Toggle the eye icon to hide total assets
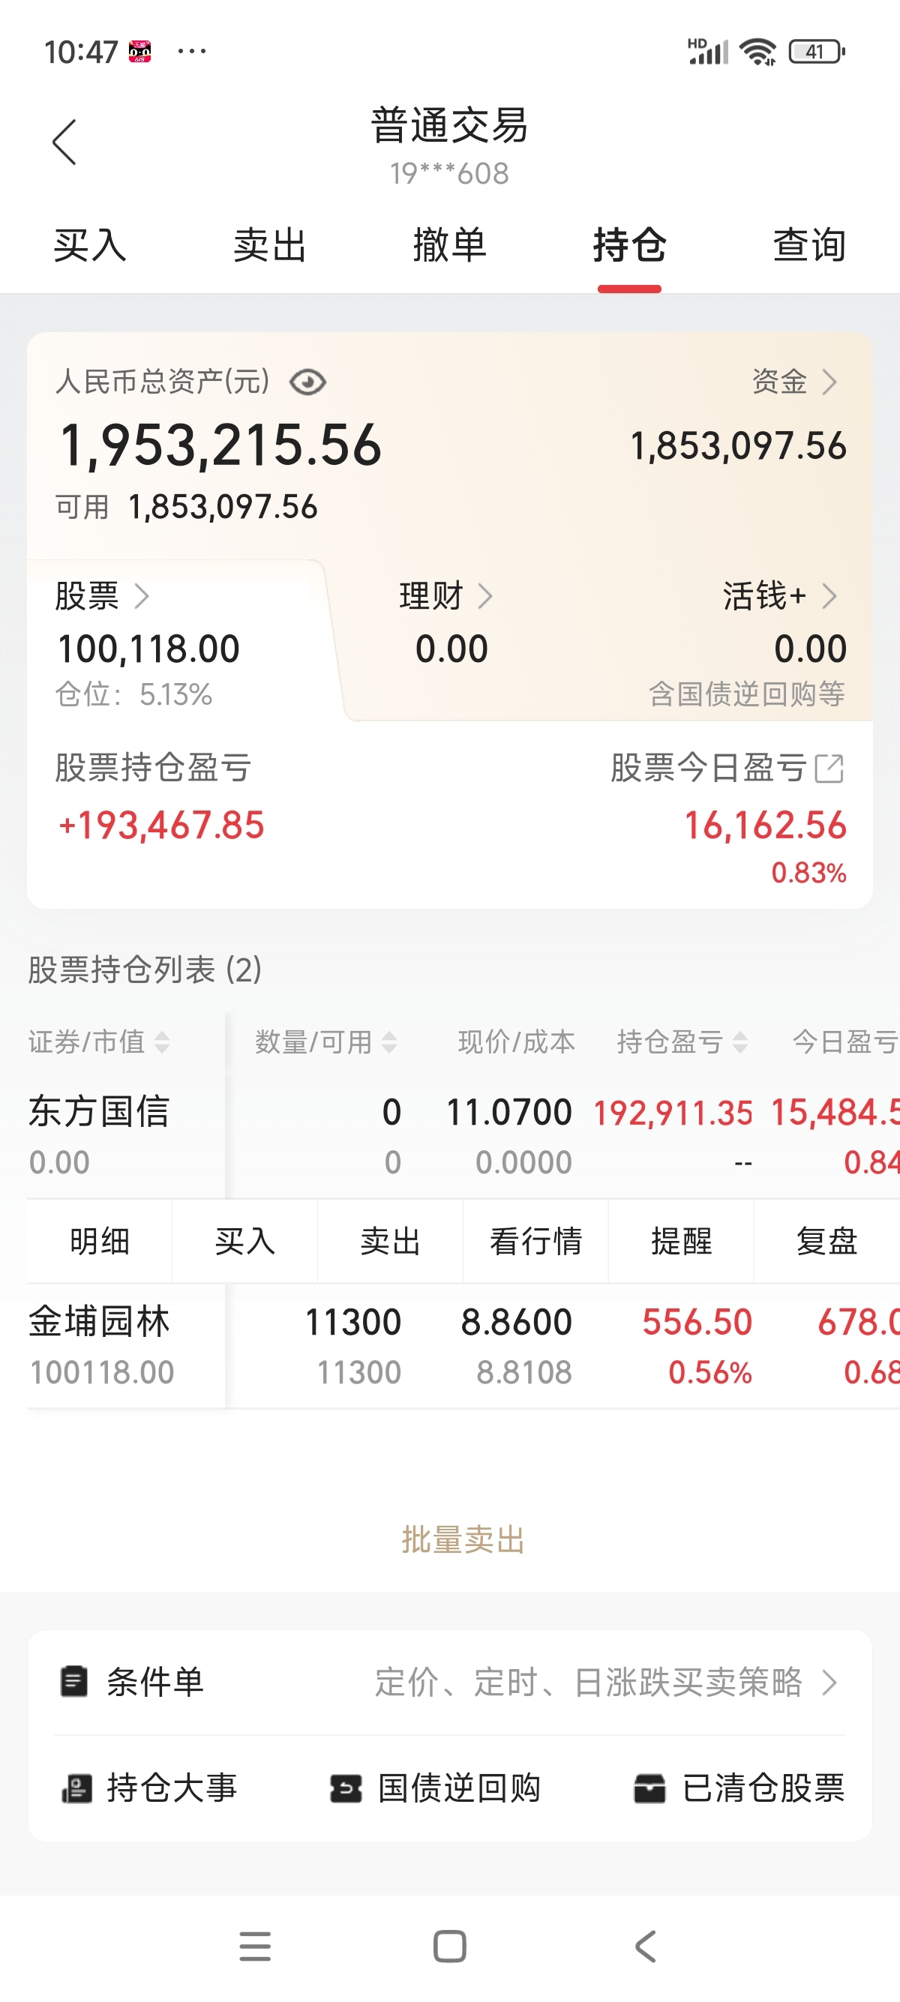 (x=307, y=382)
